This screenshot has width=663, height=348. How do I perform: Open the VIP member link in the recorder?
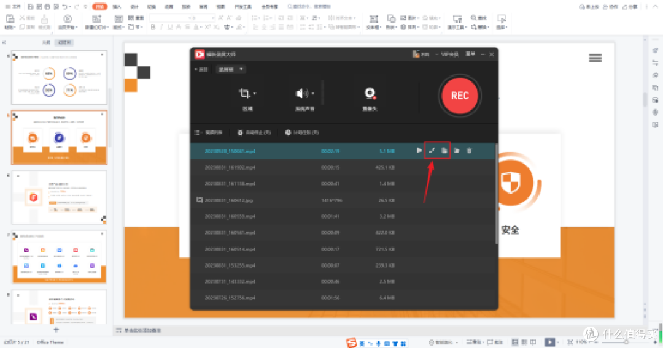449,55
